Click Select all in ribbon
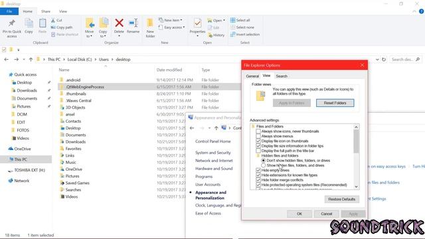 [x=240, y=20]
